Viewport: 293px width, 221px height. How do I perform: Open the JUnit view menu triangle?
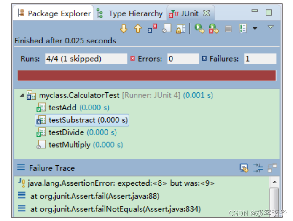pos(270,27)
